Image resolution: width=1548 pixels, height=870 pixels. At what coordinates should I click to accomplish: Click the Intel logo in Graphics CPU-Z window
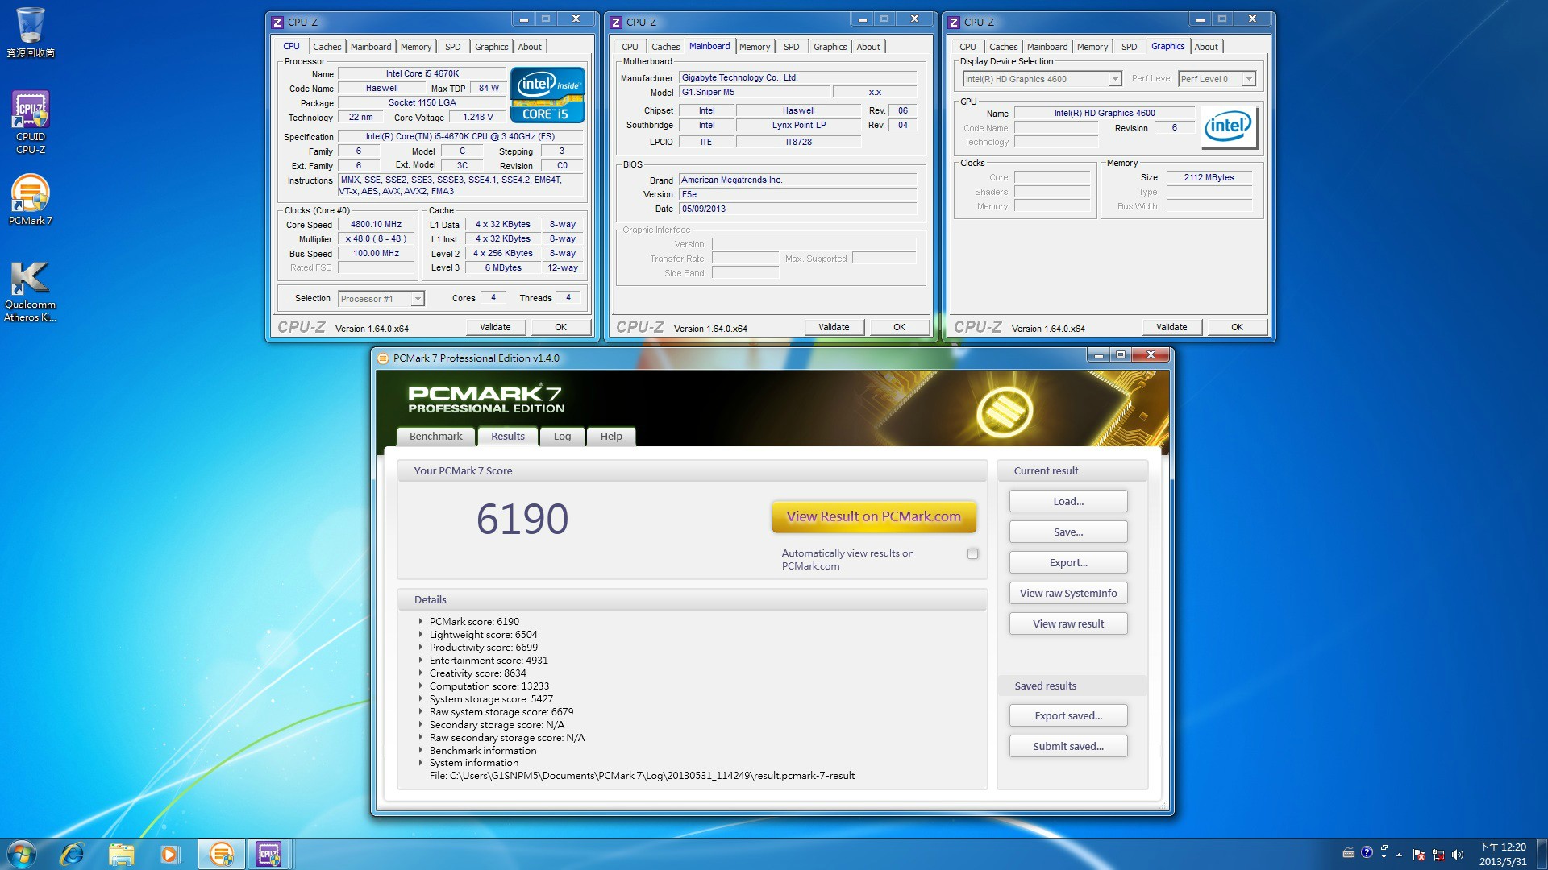tap(1228, 126)
